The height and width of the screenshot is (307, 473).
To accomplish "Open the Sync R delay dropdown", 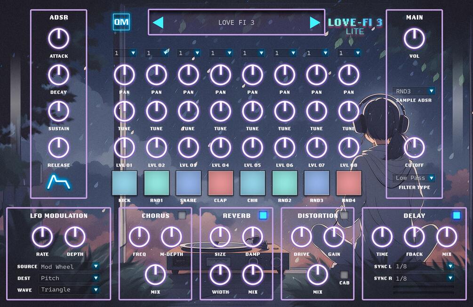I will tap(424, 278).
